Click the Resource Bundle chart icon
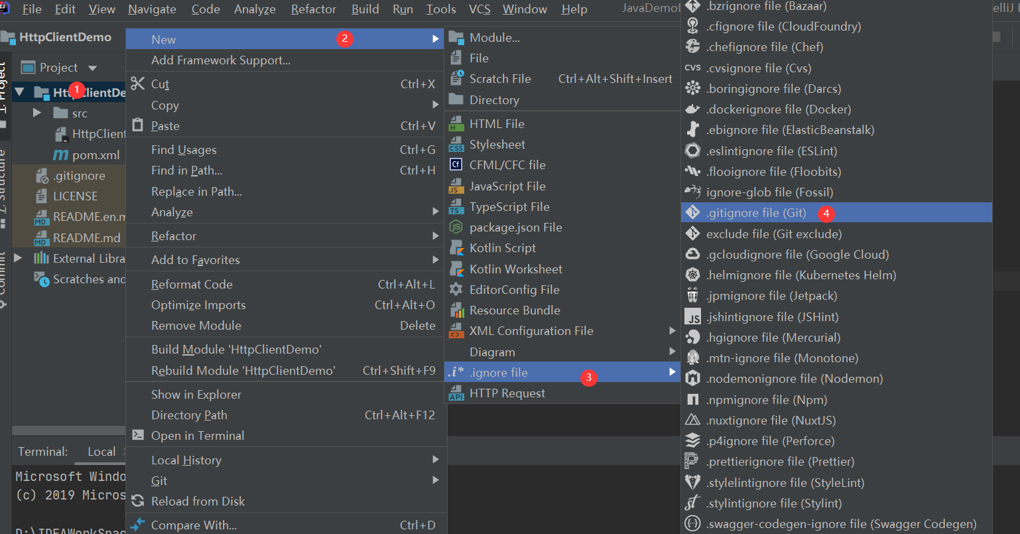The width and height of the screenshot is (1020, 534). click(456, 310)
